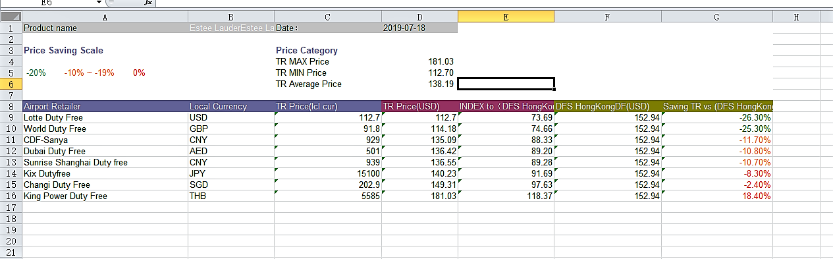Click 'Dubai Duty Free' retailer cell
The height and width of the screenshot is (259, 833).
tap(105, 151)
